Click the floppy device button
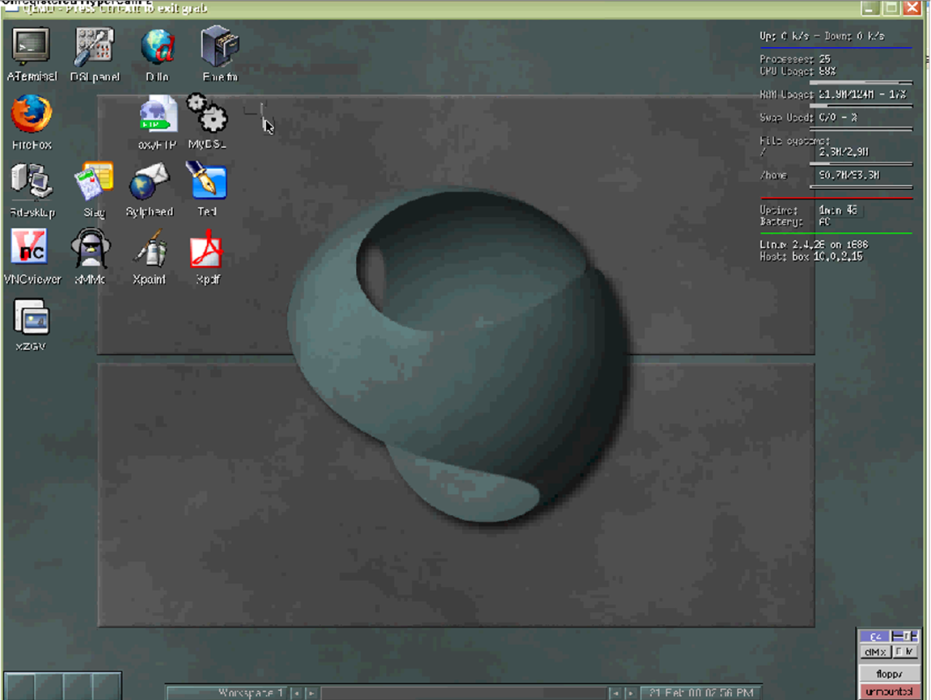Image resolution: width=931 pixels, height=700 pixels. click(889, 673)
